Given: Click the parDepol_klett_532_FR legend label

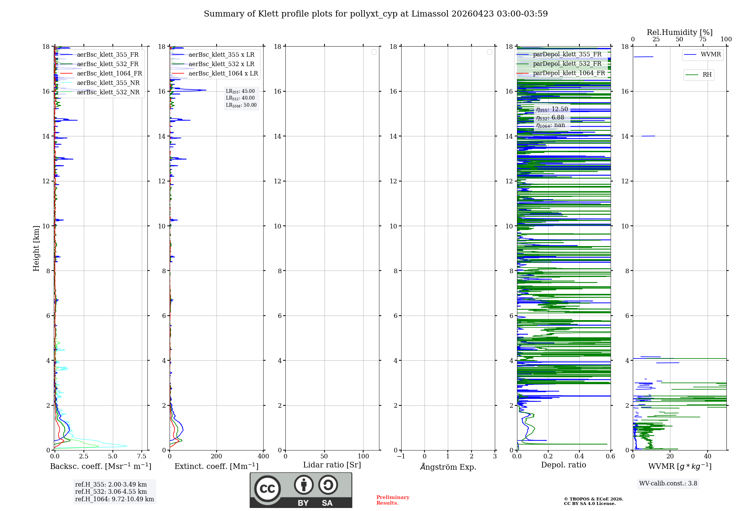Looking at the screenshot, I should pyautogui.click(x=567, y=64).
